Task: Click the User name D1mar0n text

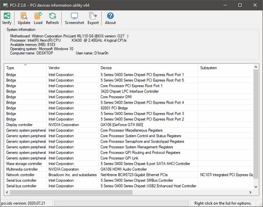Action: tap(92, 53)
